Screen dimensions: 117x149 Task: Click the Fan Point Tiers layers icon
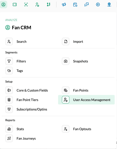[9, 100]
